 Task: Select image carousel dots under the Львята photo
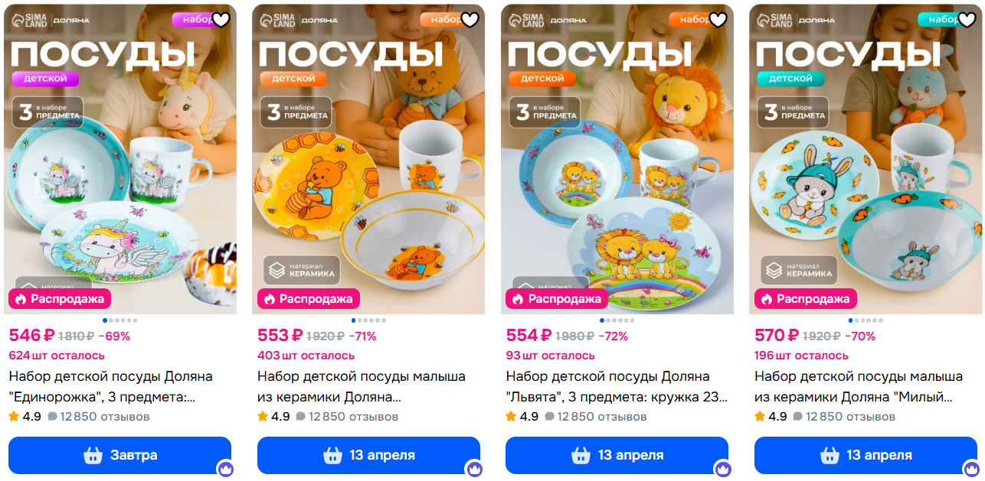pos(617,320)
